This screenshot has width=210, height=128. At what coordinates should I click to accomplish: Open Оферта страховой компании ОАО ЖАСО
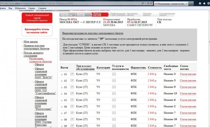[43, 73]
